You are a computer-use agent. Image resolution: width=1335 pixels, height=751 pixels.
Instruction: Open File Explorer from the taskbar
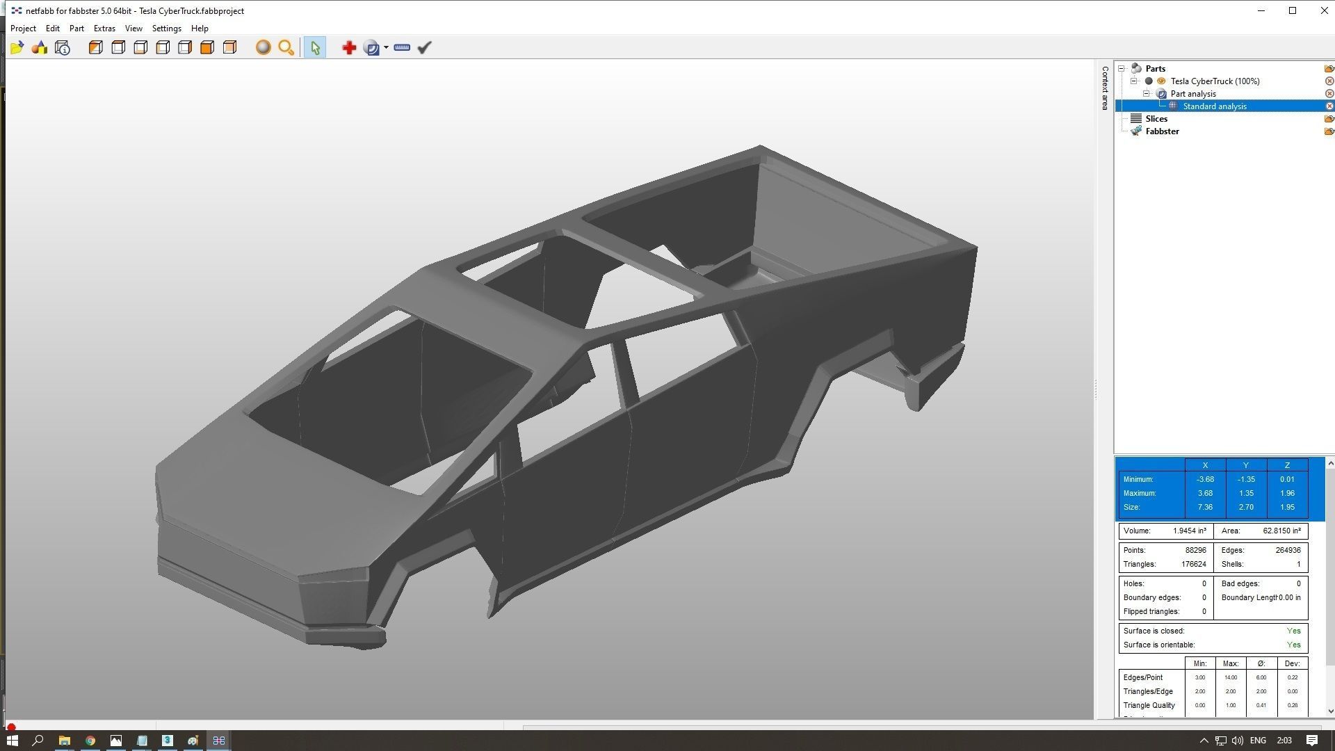pyautogui.click(x=64, y=741)
